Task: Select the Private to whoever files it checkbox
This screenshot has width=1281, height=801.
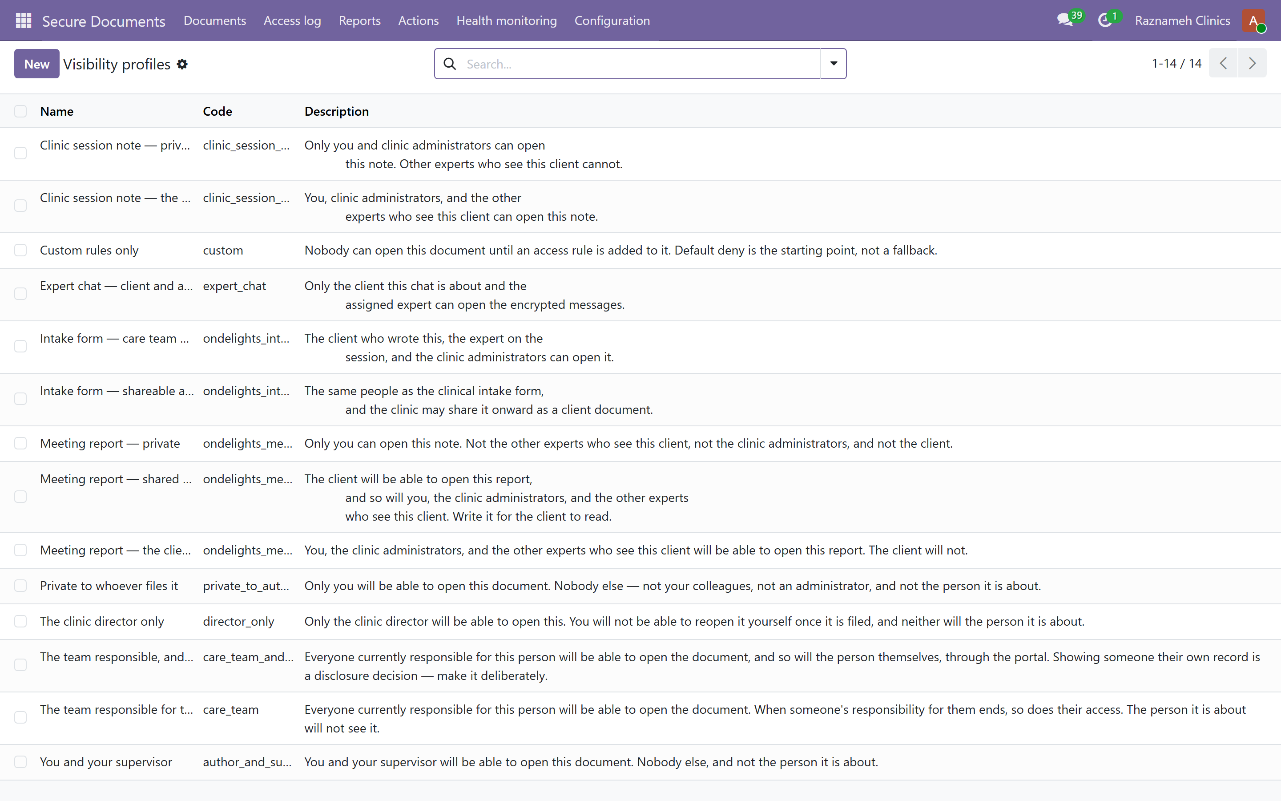Action: click(20, 586)
